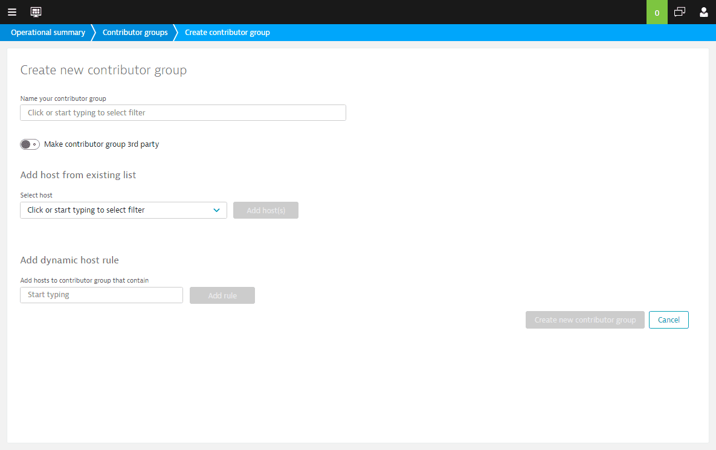The height and width of the screenshot is (450, 716).
Task: Navigate to Contributor groups breadcrumb
Action: click(135, 33)
